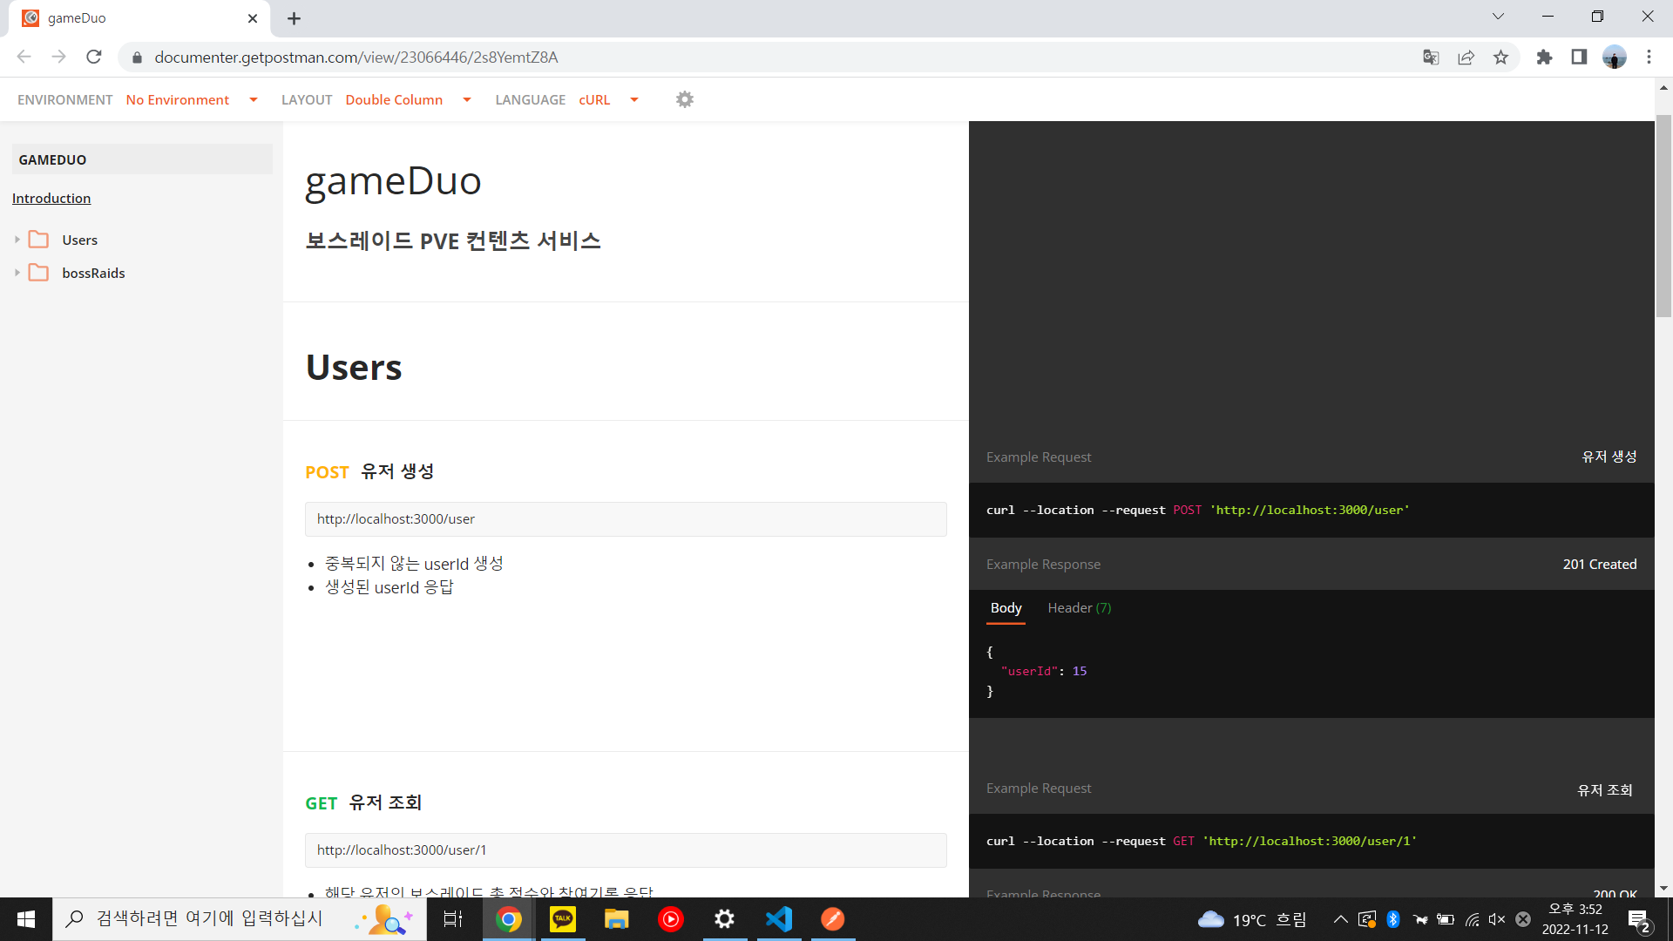The image size is (1673, 941).
Task: Select the Users sidebar item
Action: 80,240
